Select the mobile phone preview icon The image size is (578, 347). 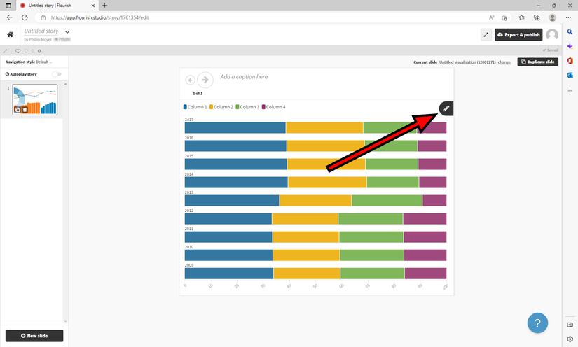coord(32,51)
